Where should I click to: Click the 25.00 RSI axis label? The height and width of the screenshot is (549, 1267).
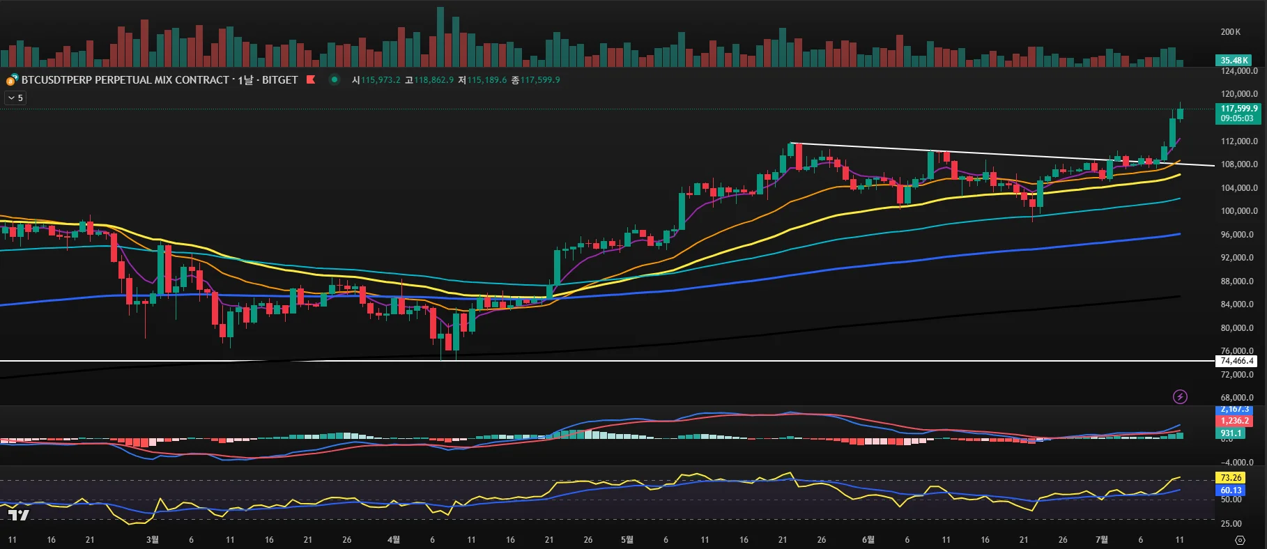point(1231,524)
